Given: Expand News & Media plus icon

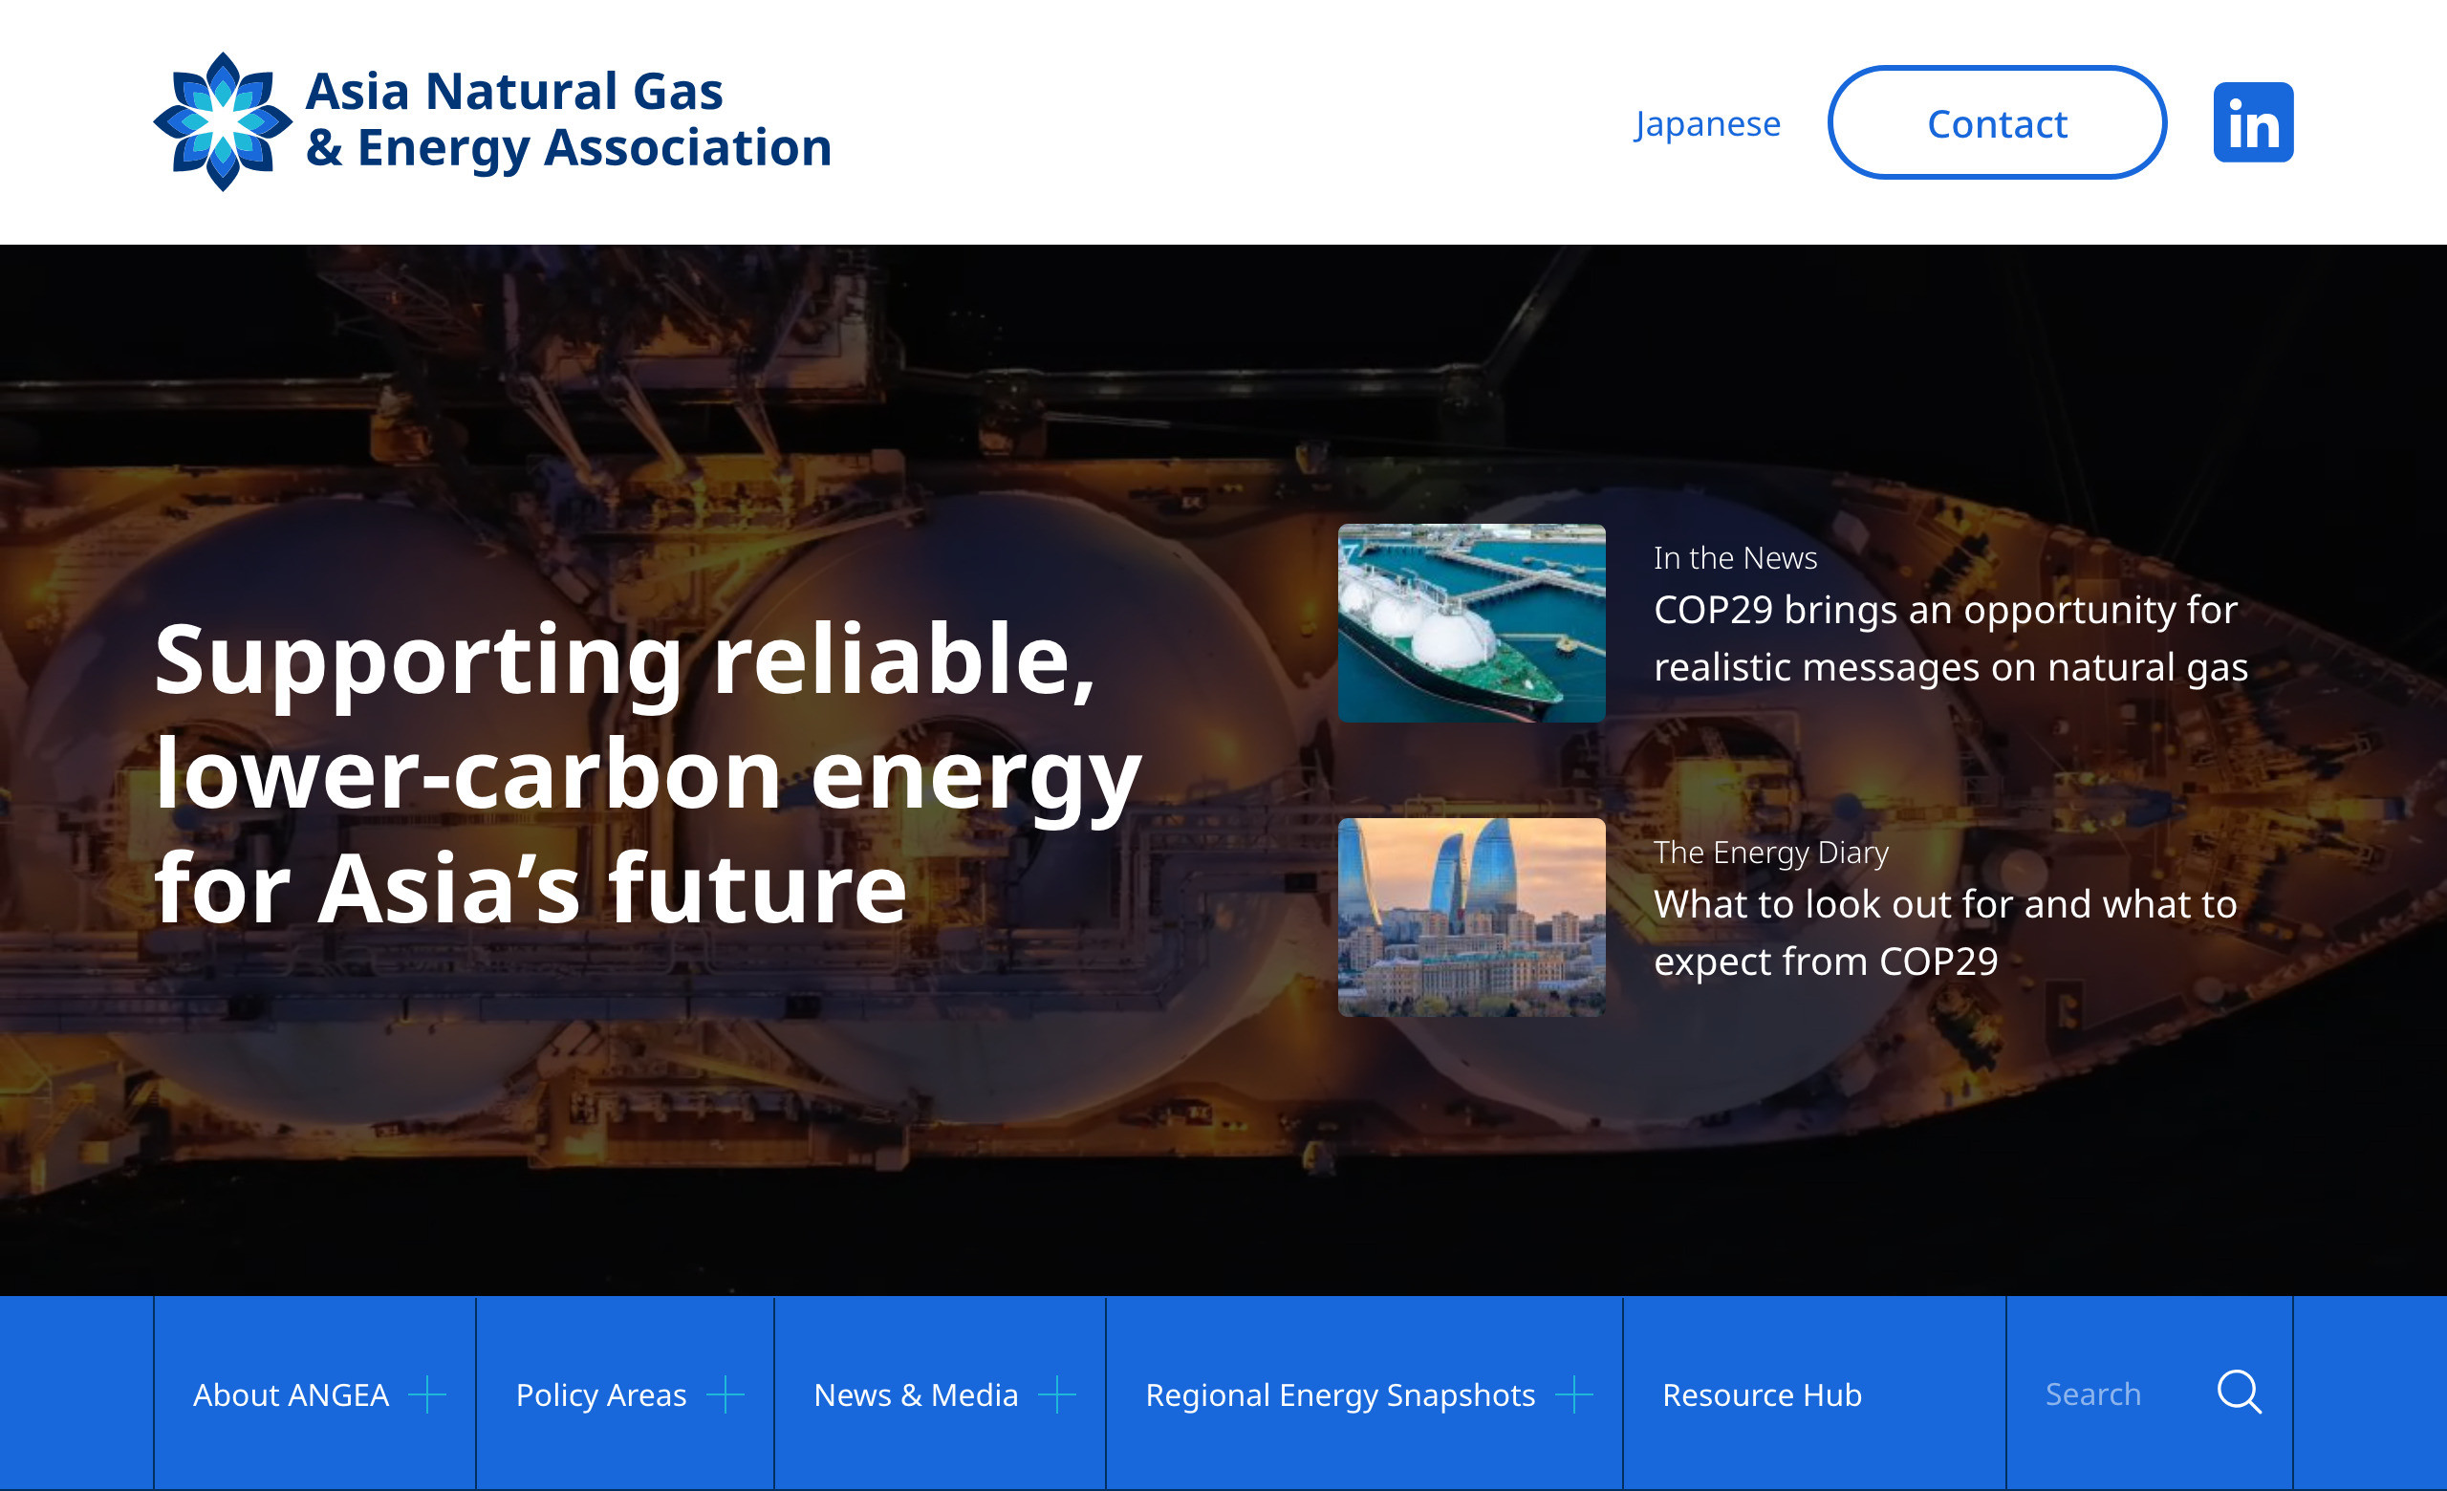Looking at the screenshot, I should tap(1056, 1394).
